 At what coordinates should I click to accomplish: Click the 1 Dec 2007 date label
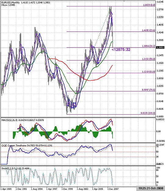click(x=113, y=189)
